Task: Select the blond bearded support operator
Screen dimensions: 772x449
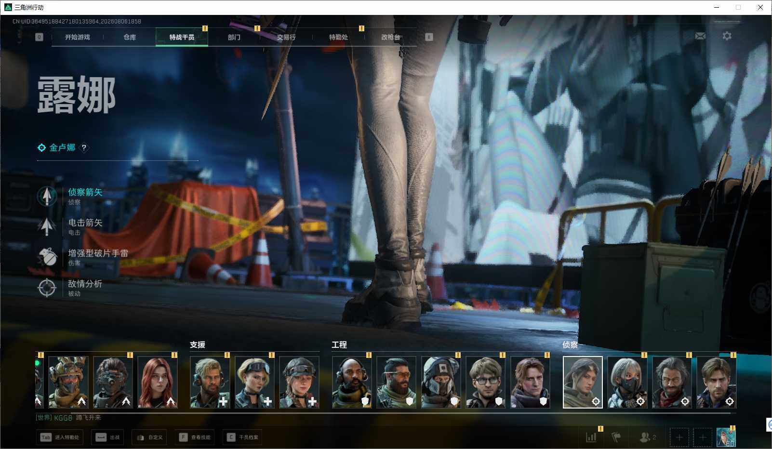Action: [210, 382]
